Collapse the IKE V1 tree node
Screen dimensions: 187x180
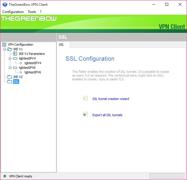[4, 49]
